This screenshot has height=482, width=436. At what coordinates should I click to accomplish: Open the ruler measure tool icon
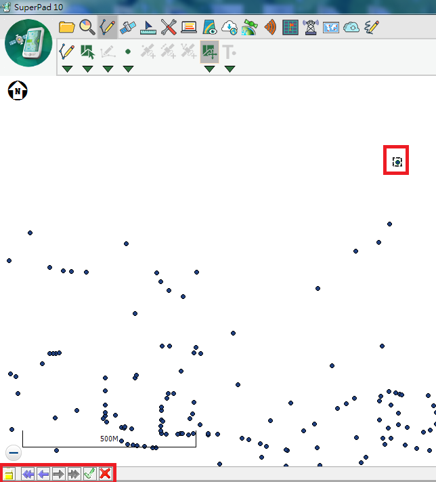pos(148,28)
